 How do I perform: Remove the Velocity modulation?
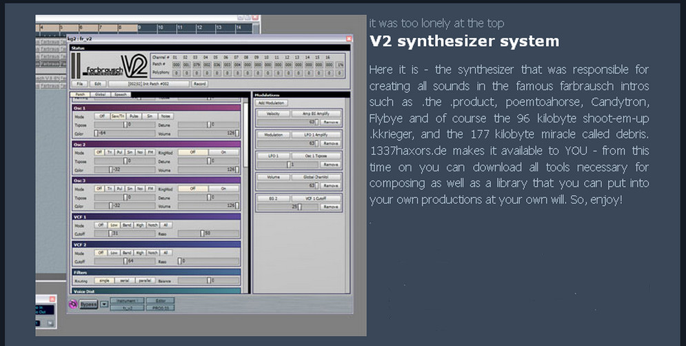331,122
